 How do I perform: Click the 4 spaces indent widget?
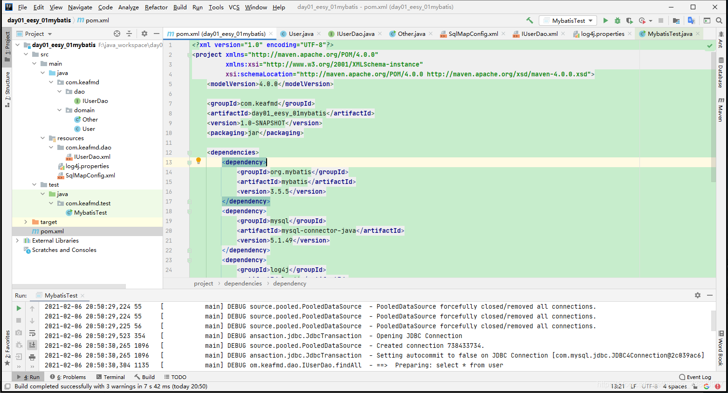pos(675,386)
